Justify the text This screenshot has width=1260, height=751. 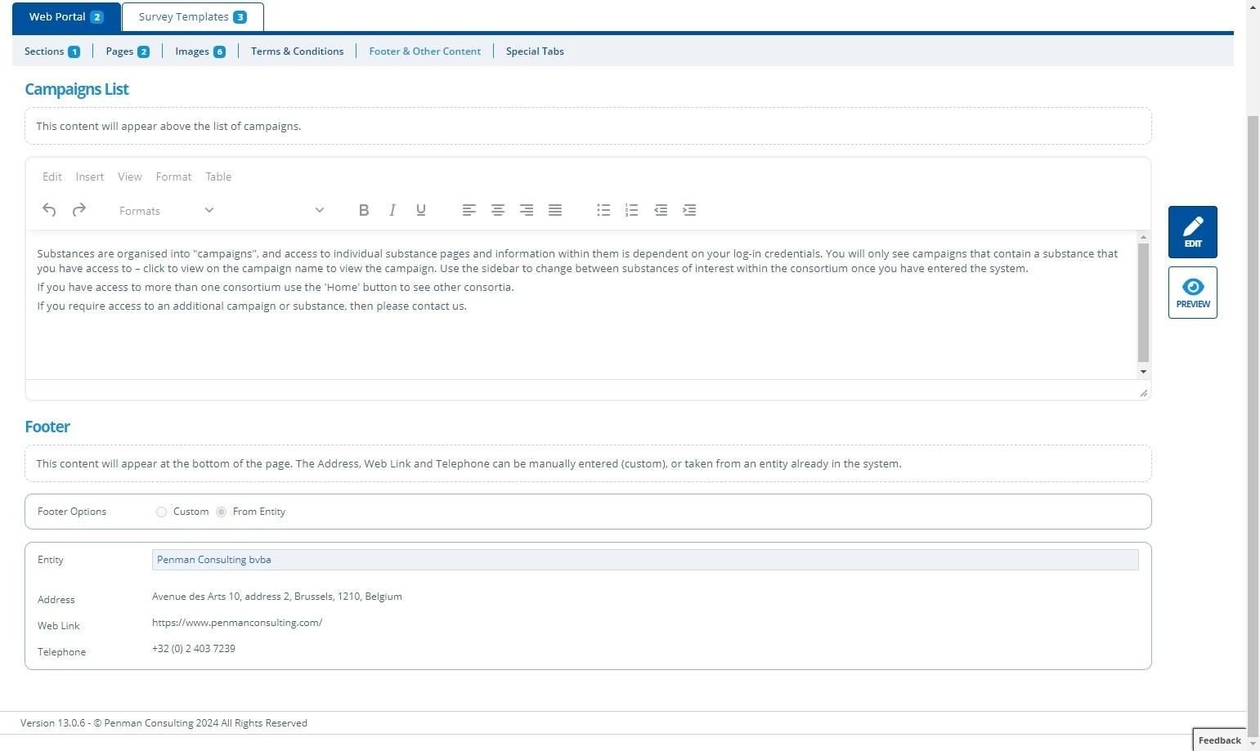555,210
